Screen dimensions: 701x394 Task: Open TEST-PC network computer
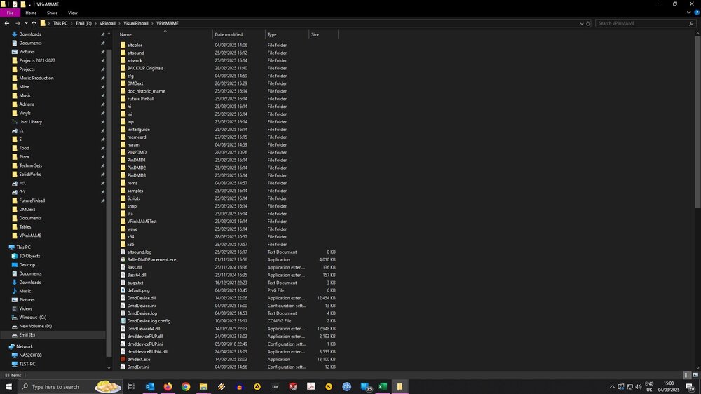(x=27, y=364)
